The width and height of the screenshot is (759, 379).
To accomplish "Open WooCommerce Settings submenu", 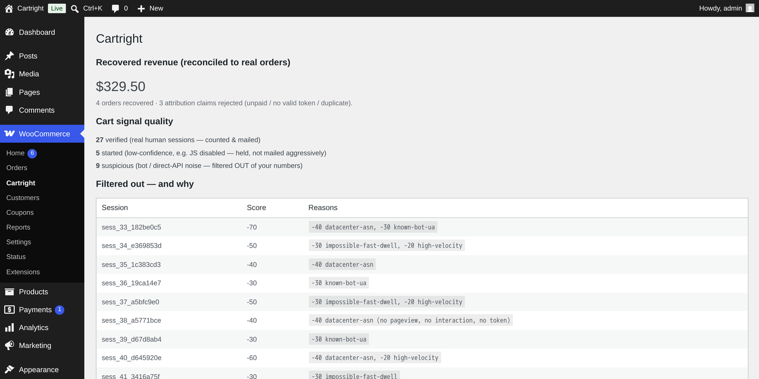I will (x=19, y=242).
